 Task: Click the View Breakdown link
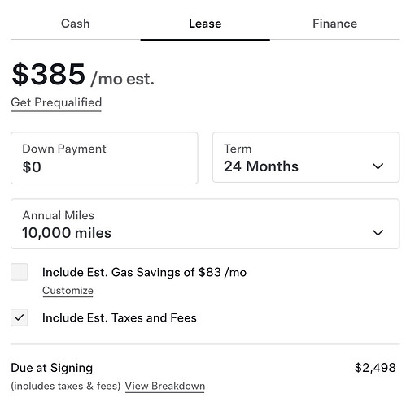(x=165, y=386)
